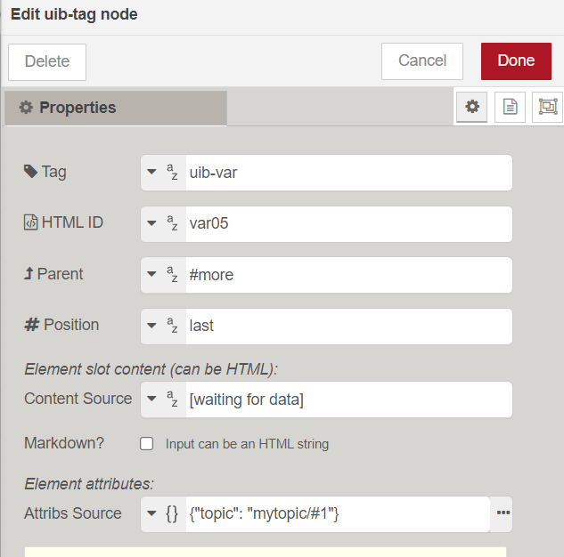Click the string type icon beside Parent
564x557 pixels.
[x=173, y=275]
